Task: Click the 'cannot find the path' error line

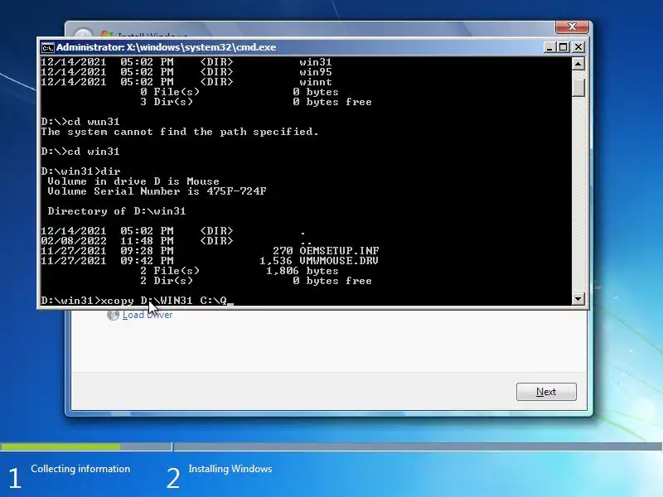Action: [180, 132]
